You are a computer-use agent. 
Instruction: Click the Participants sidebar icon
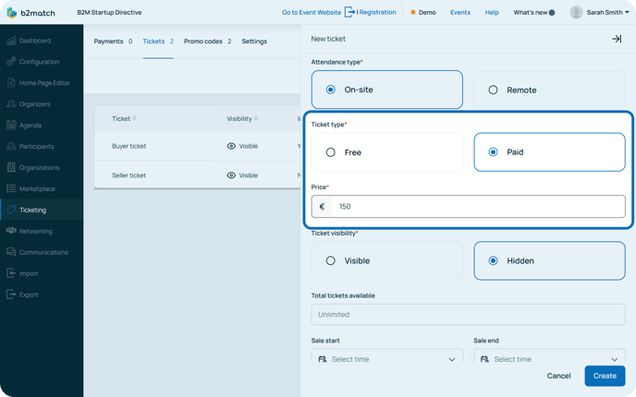11,146
